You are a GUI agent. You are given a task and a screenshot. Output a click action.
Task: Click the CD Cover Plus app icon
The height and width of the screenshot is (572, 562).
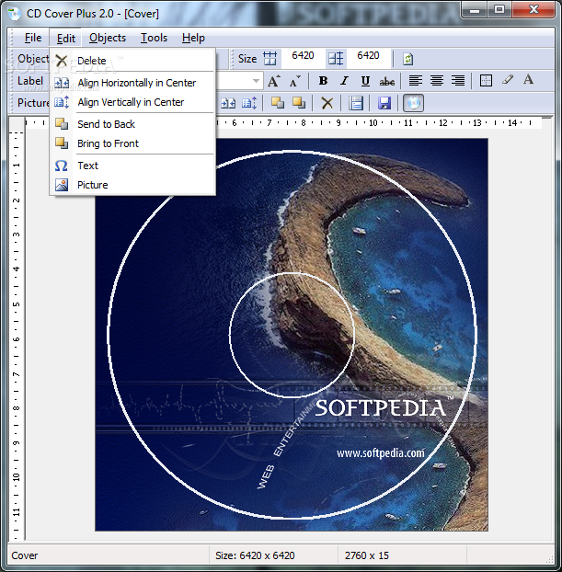[14, 14]
